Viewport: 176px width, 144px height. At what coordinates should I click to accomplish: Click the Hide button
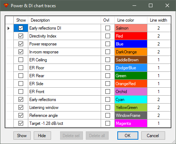[42, 136]
